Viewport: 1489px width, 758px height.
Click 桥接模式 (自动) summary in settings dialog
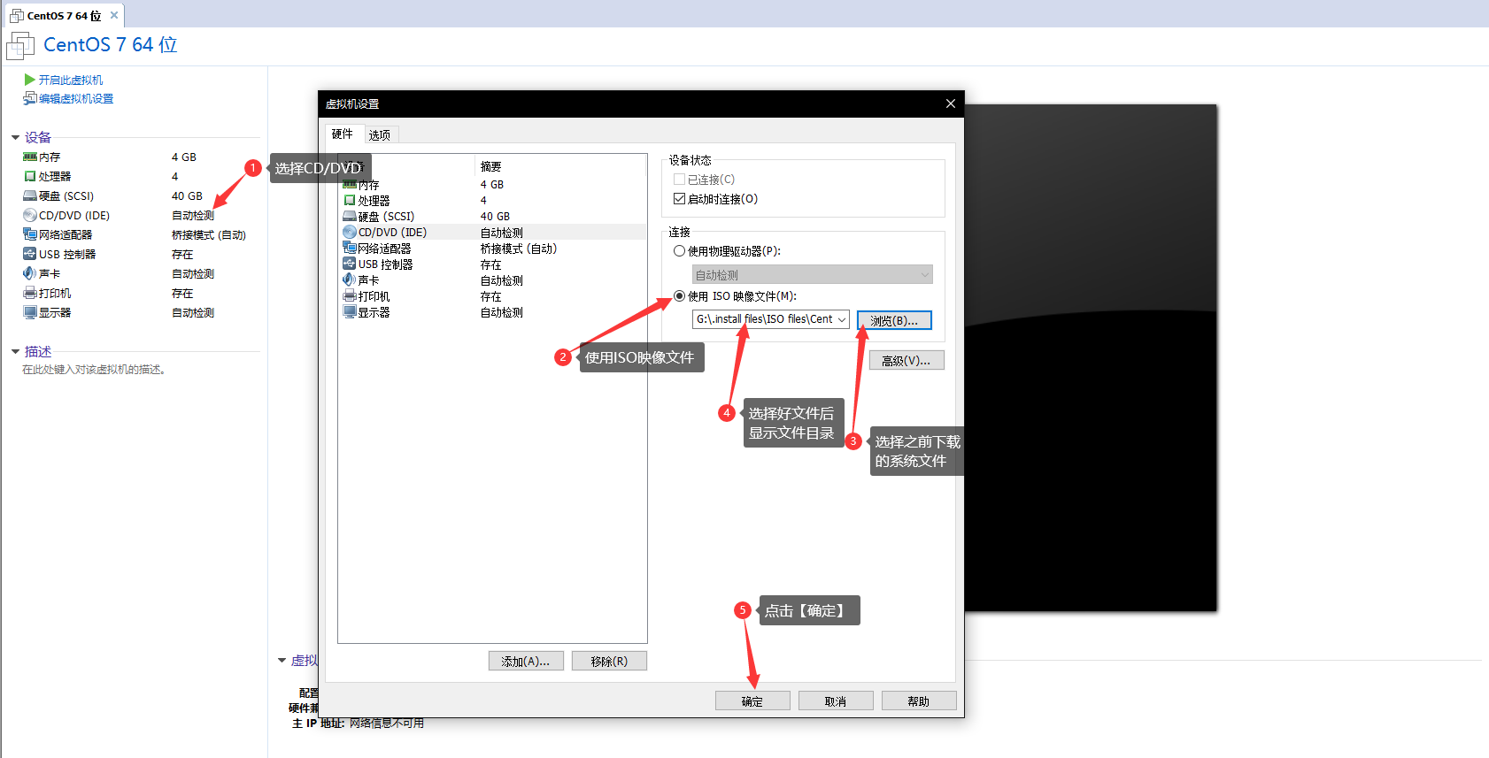(519, 249)
